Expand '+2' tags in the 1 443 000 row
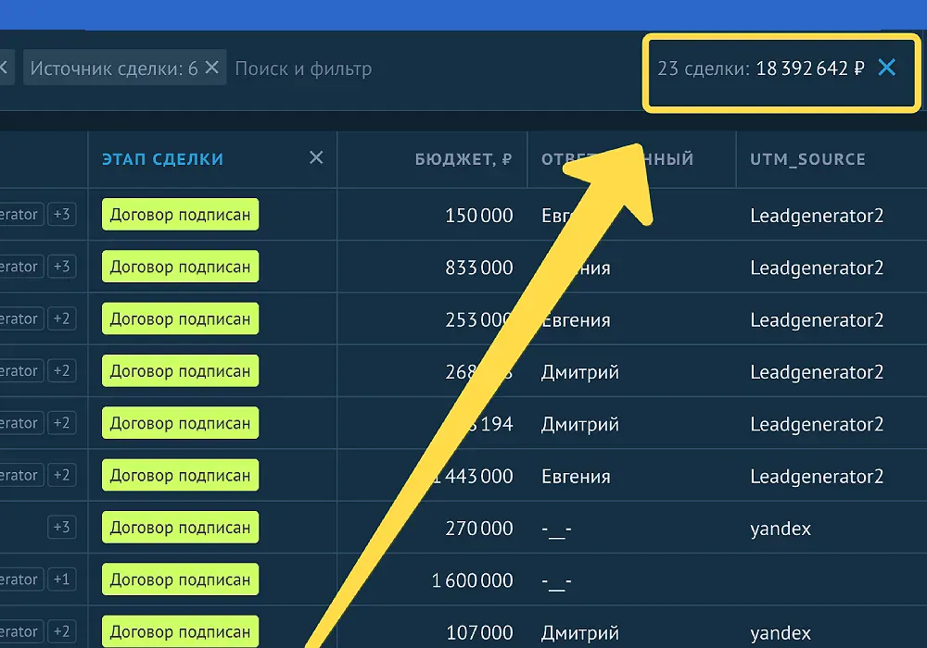The height and width of the screenshot is (648, 927). pyautogui.click(x=61, y=475)
